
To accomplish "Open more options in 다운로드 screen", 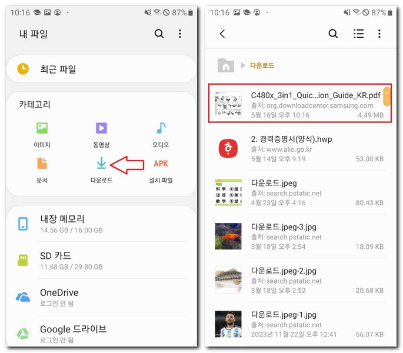I will pyautogui.click(x=379, y=34).
